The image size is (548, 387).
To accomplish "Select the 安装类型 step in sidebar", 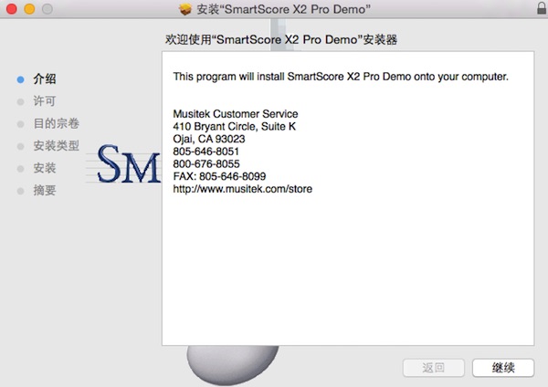I will (56, 146).
